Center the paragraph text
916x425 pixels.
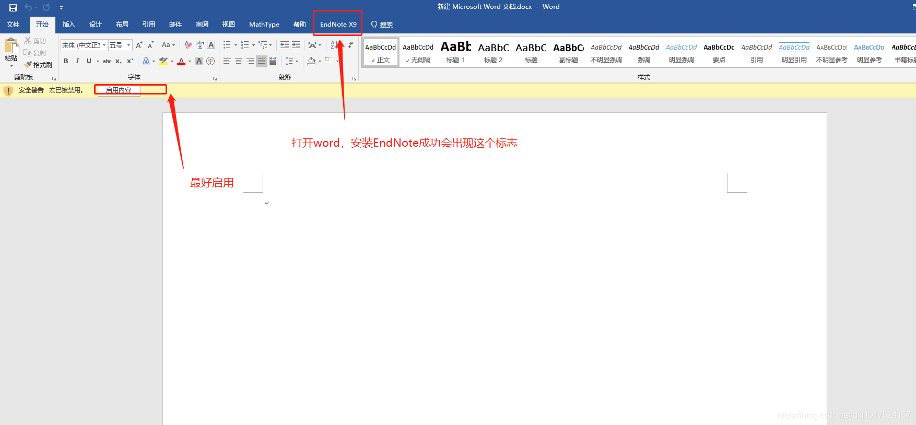[x=239, y=61]
